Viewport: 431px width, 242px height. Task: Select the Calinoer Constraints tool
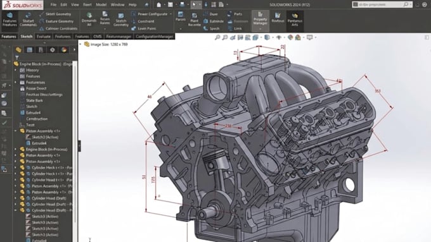coord(58,28)
